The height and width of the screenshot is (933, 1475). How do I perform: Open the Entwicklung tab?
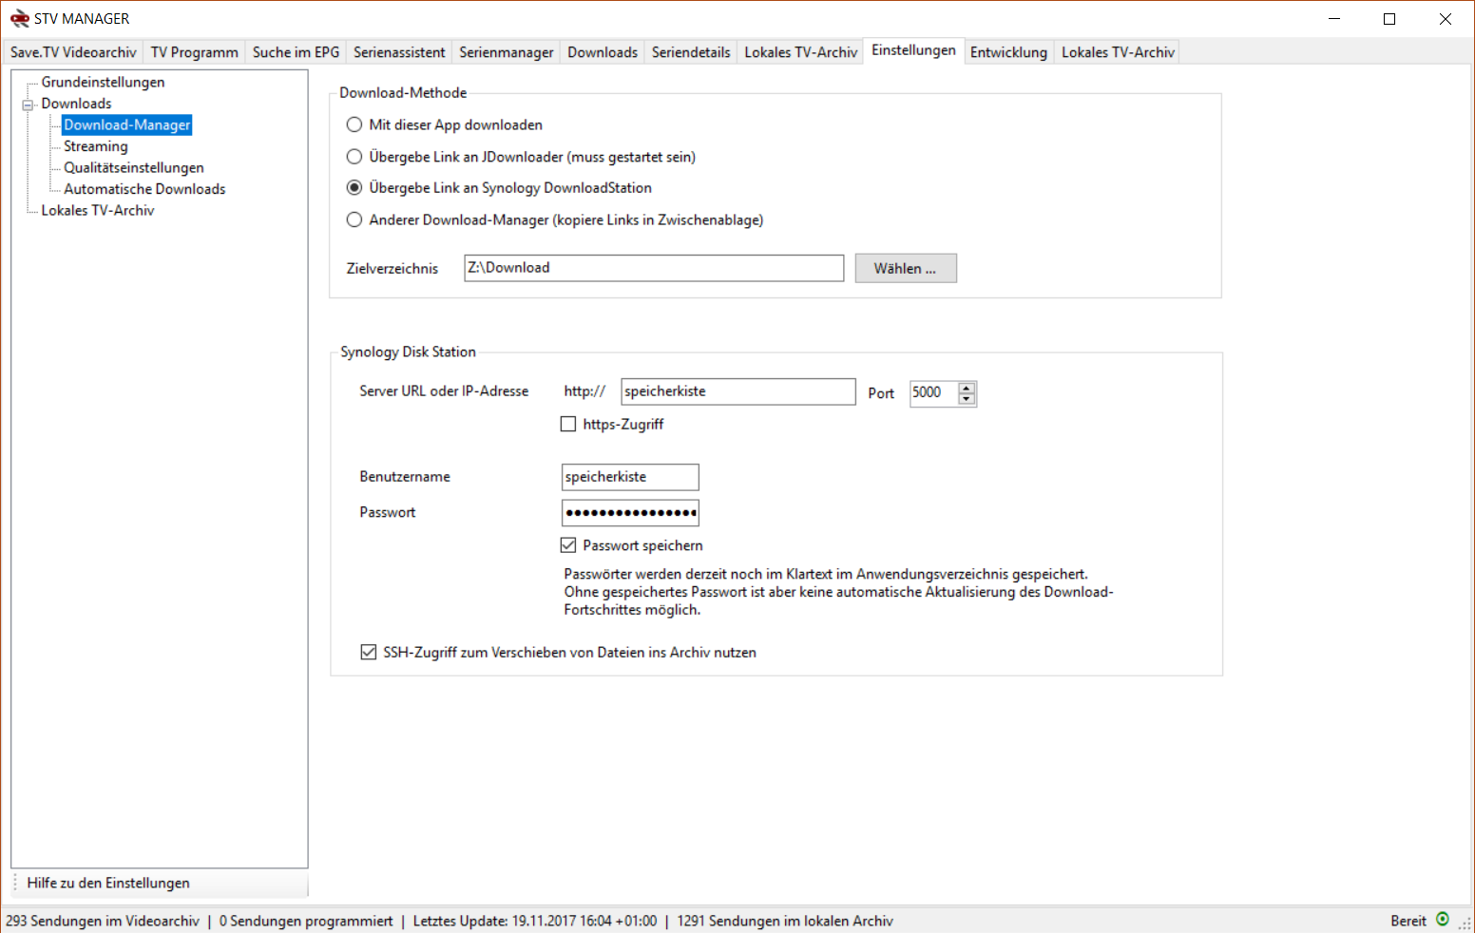click(x=1007, y=52)
